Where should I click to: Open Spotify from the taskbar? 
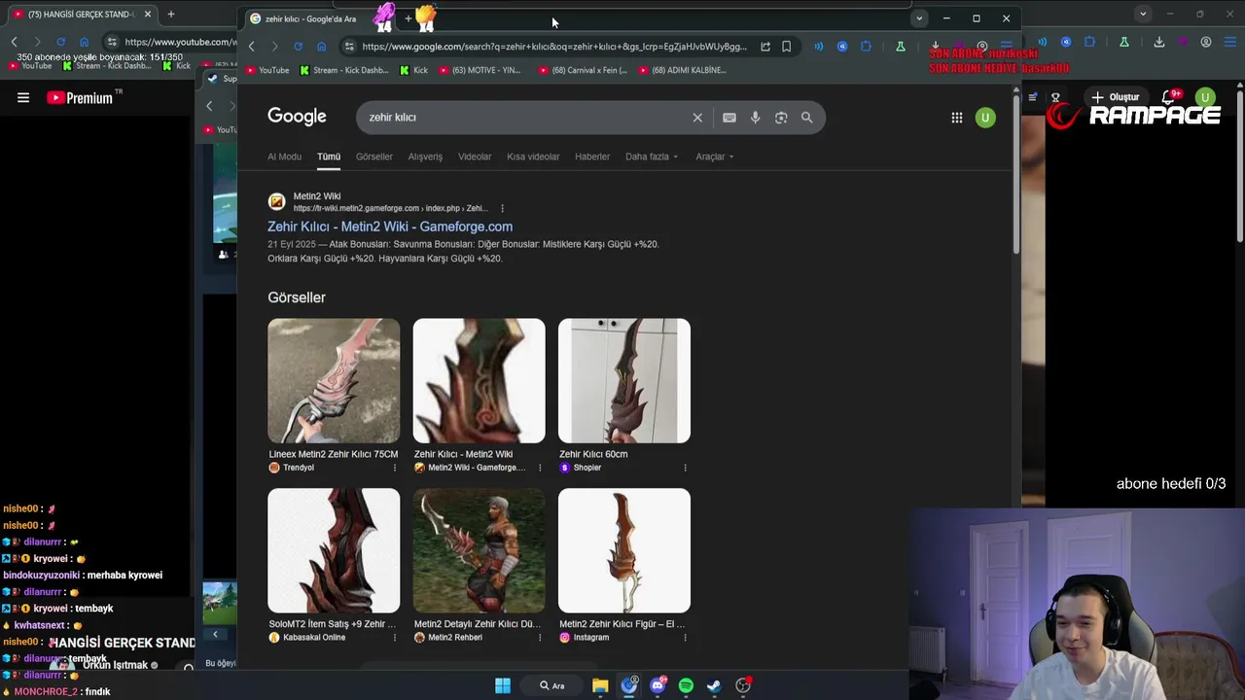point(686,685)
